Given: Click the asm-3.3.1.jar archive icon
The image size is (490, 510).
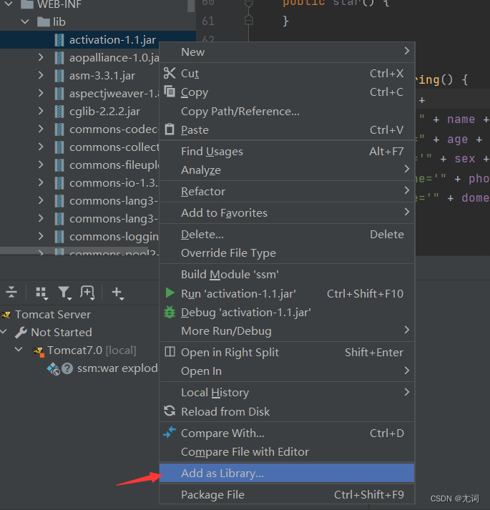Looking at the screenshot, I should [x=59, y=76].
